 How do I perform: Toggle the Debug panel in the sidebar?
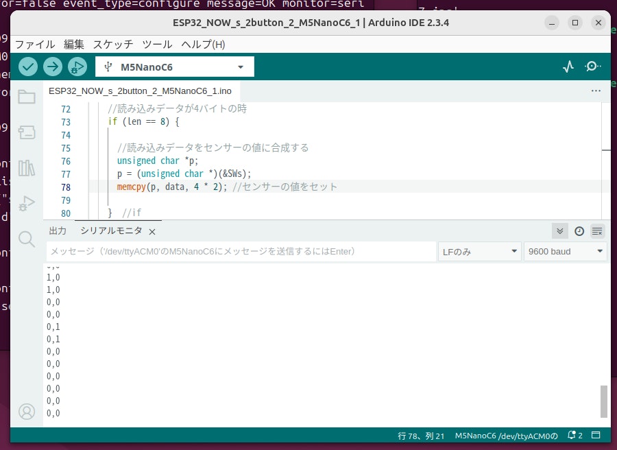click(26, 202)
